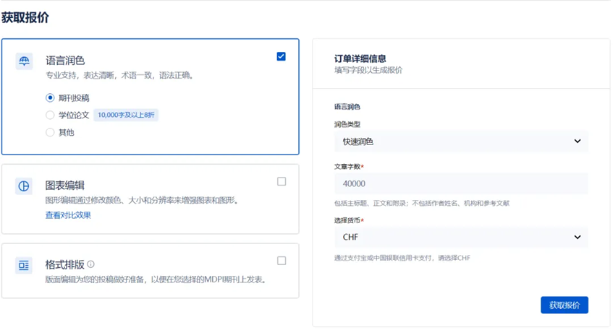Choose the 学位论文 radio button
The image size is (613, 330).
coord(50,115)
